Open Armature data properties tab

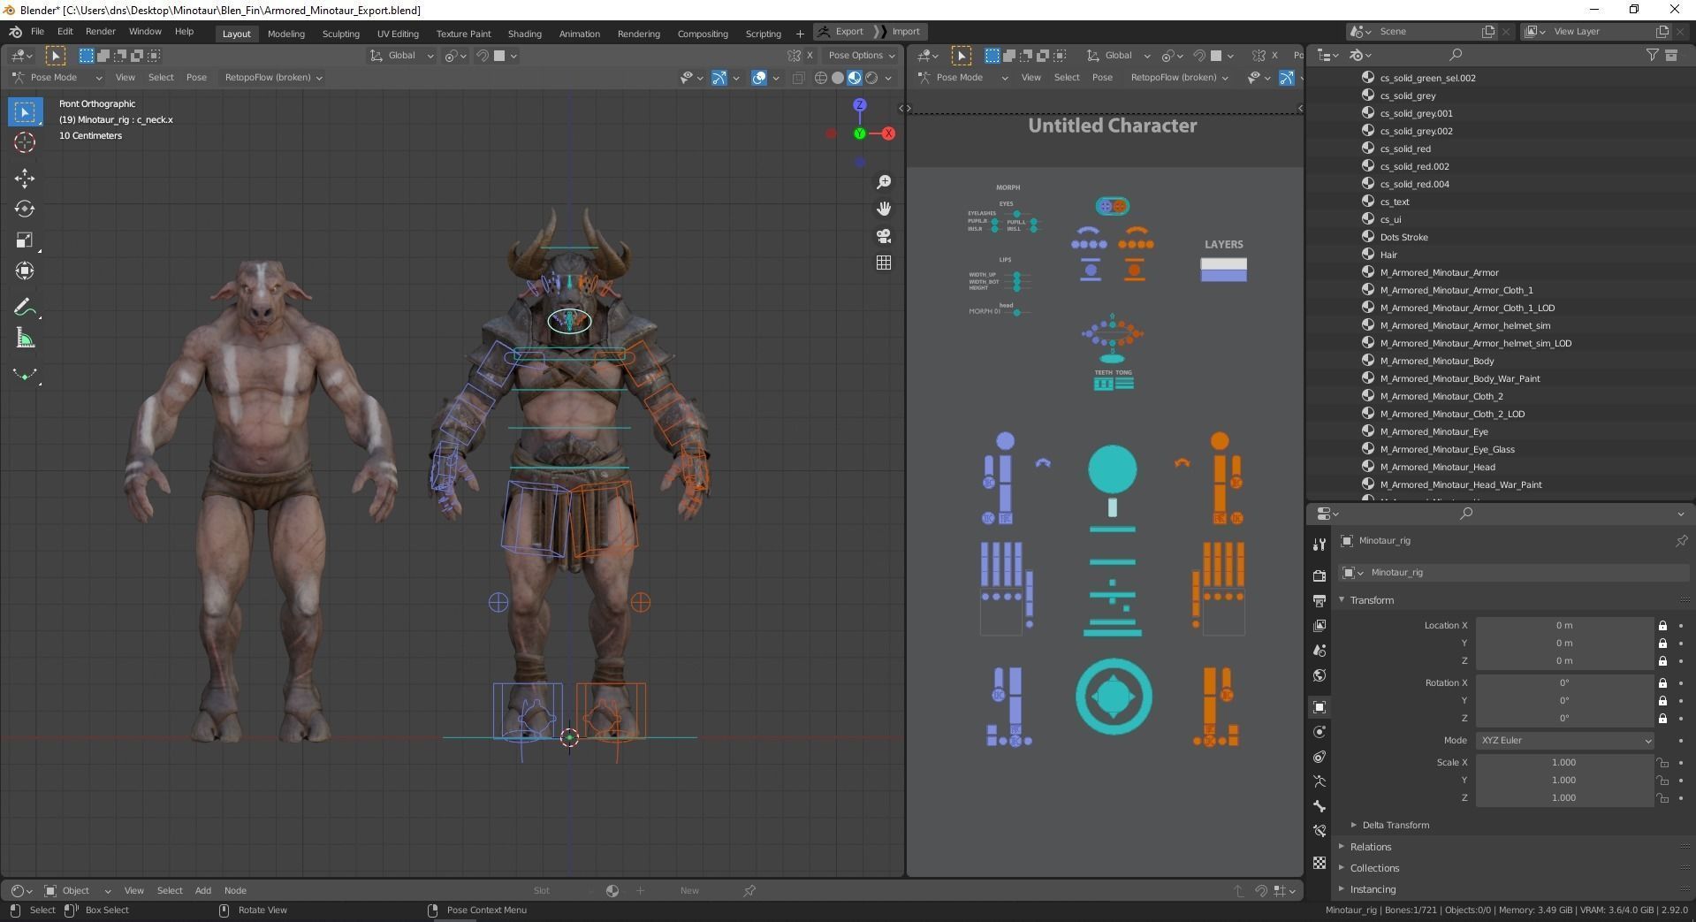point(1320,781)
